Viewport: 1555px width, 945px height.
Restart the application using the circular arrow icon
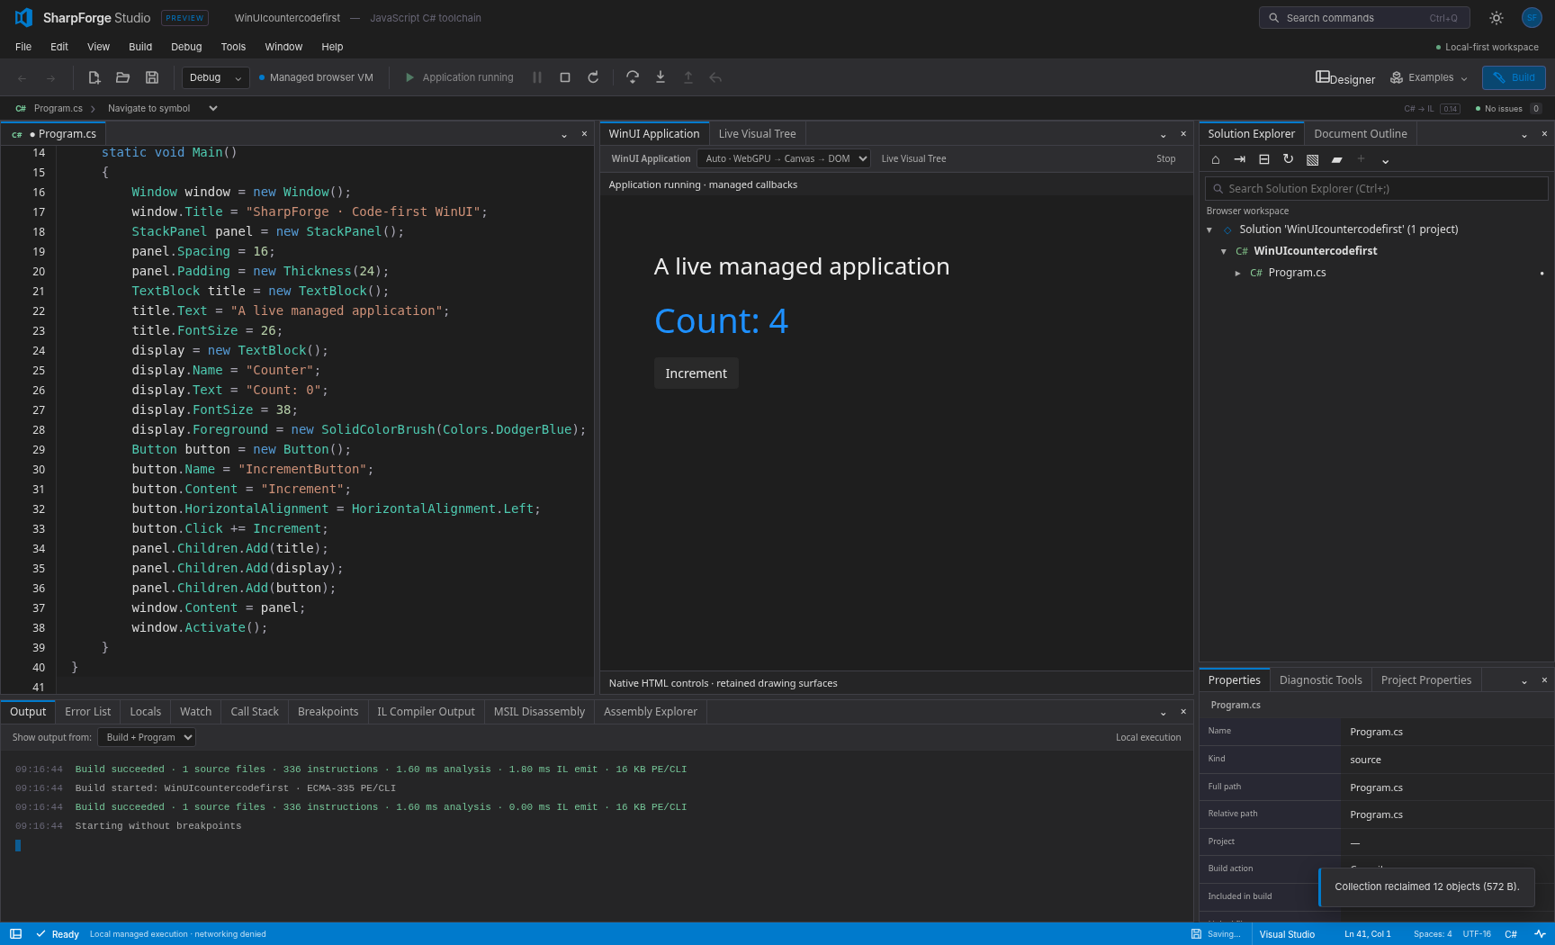(593, 77)
